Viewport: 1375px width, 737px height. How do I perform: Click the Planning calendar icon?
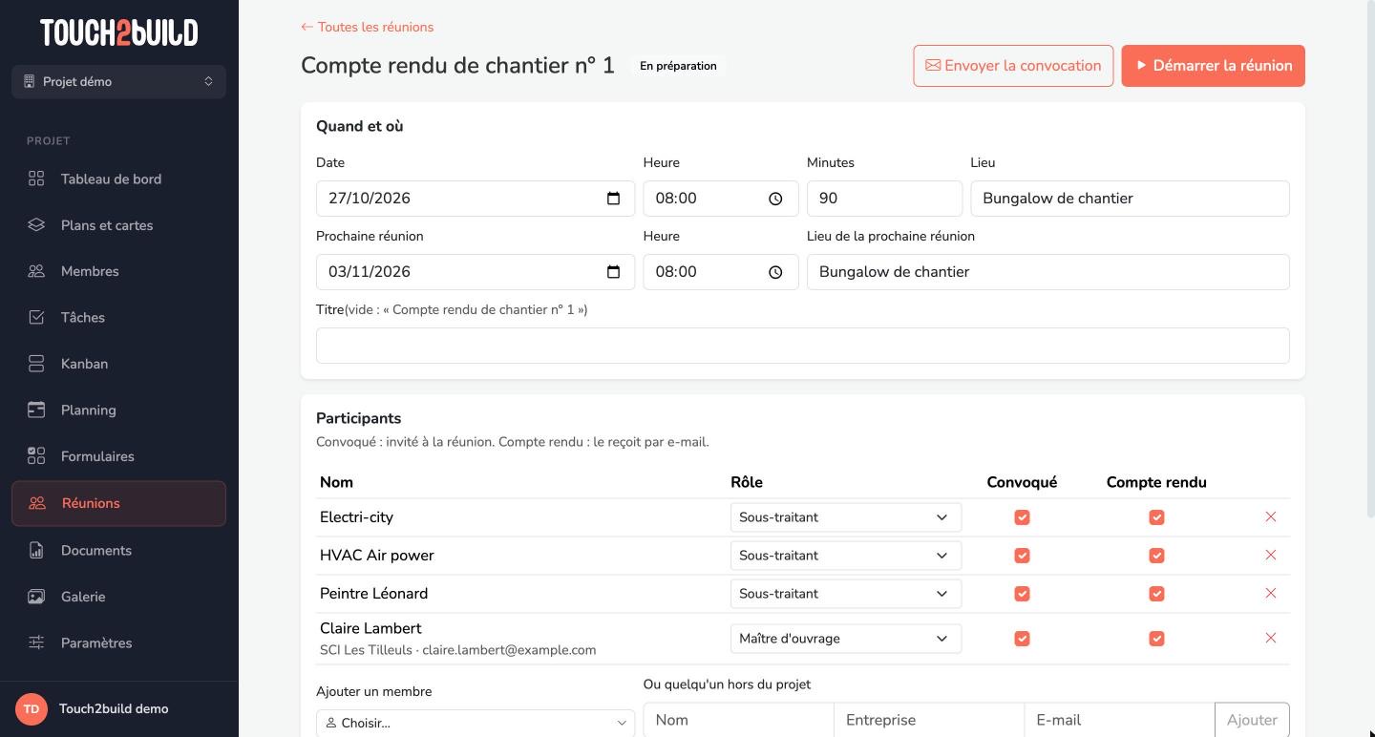coord(36,410)
